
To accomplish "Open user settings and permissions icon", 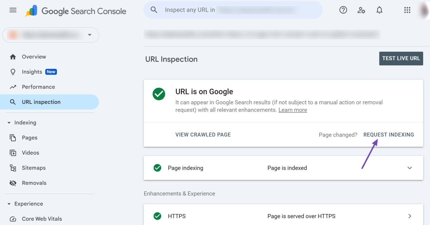I will pyautogui.click(x=361, y=10).
